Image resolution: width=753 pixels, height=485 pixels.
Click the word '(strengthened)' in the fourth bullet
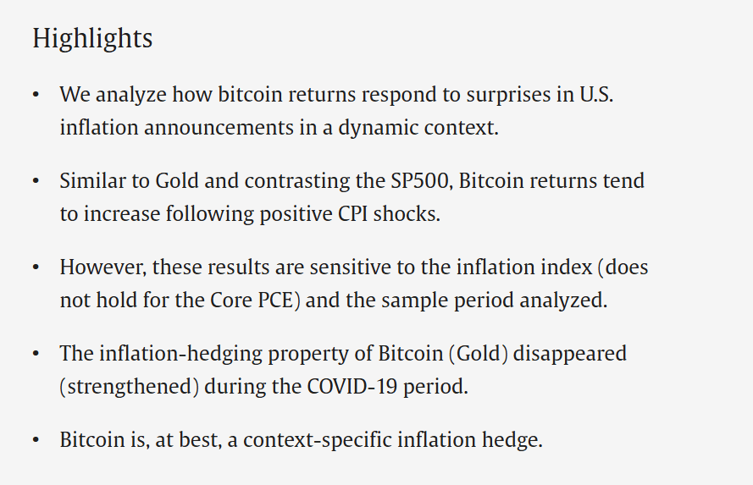130,387
